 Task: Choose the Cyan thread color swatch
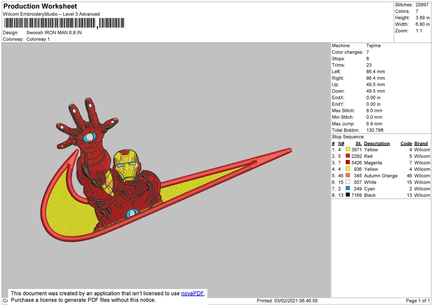348,188
